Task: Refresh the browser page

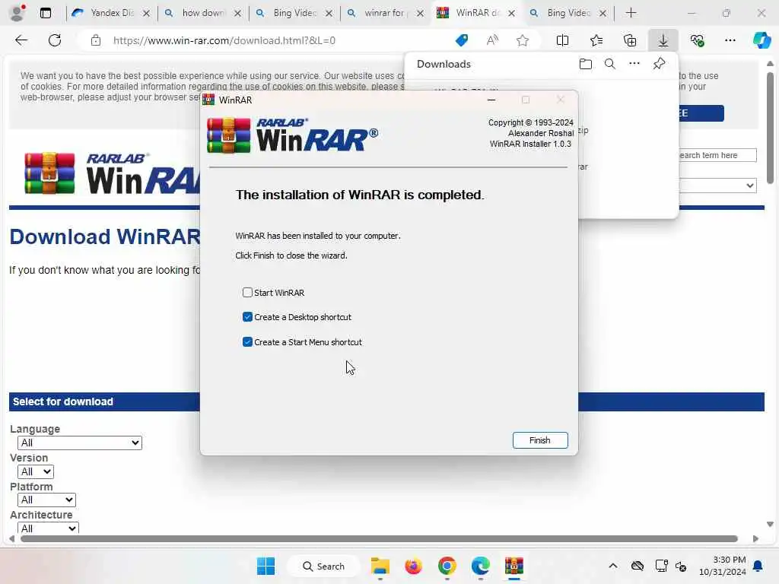Action: [x=55, y=40]
